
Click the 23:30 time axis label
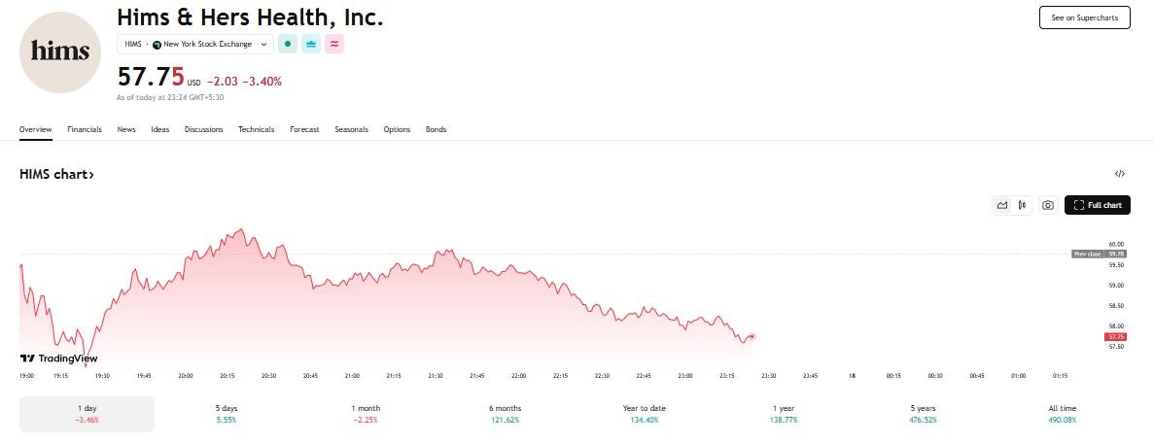768,375
